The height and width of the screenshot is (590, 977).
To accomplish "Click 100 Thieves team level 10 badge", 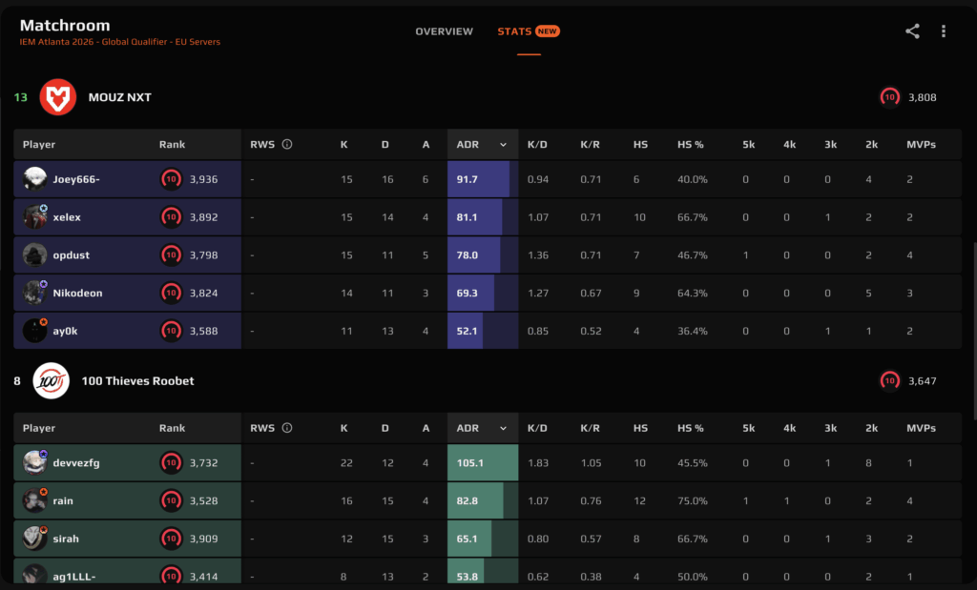I will click(890, 381).
